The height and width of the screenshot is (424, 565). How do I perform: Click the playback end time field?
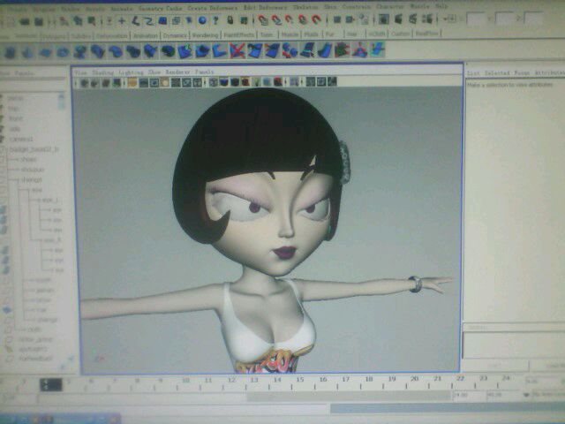pos(469,395)
